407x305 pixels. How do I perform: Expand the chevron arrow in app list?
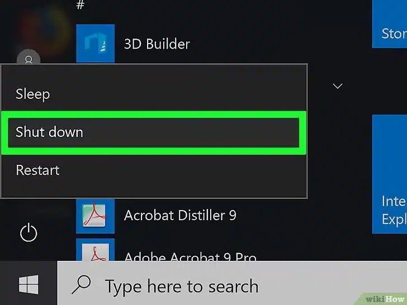click(x=337, y=86)
